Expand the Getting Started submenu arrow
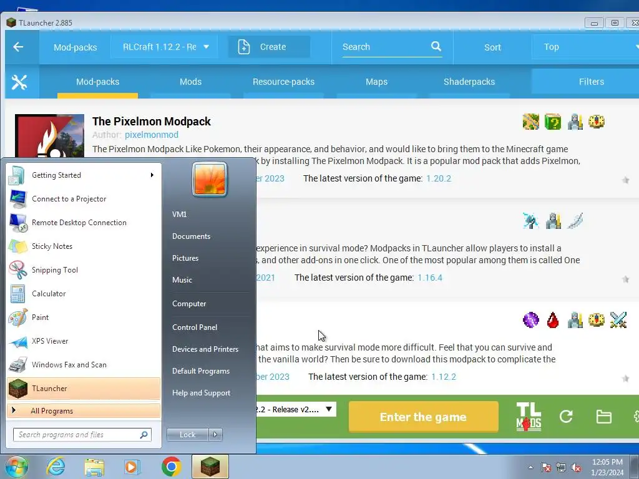Image resolution: width=639 pixels, height=479 pixels. pyautogui.click(x=152, y=175)
